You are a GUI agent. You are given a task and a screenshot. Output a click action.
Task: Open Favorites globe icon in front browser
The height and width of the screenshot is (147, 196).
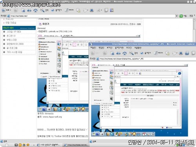[142, 53]
